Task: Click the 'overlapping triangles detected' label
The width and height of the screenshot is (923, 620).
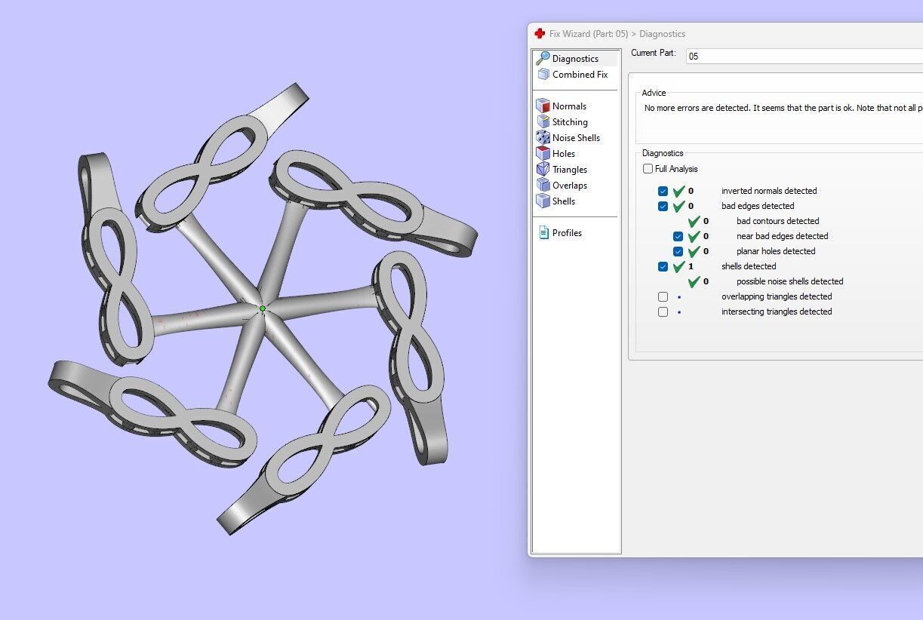Action: coord(777,296)
